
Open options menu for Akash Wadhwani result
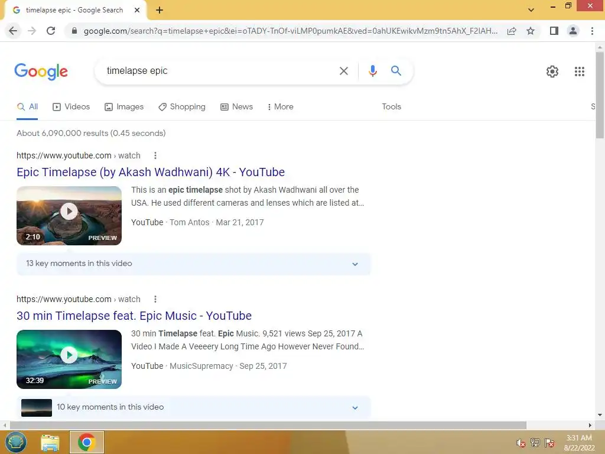155,155
